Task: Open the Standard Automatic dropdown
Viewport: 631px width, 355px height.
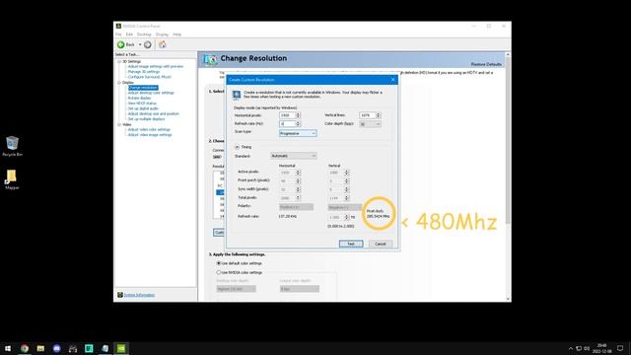Action: point(294,156)
